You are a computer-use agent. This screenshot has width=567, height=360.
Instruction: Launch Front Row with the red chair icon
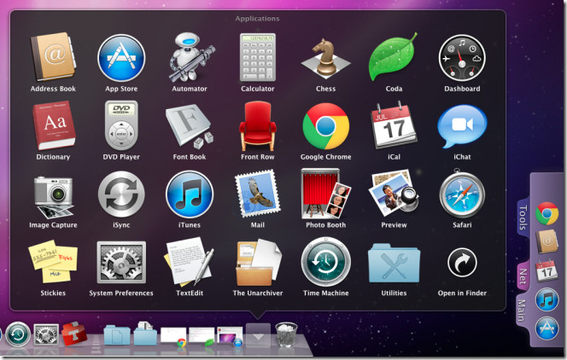[x=258, y=125]
